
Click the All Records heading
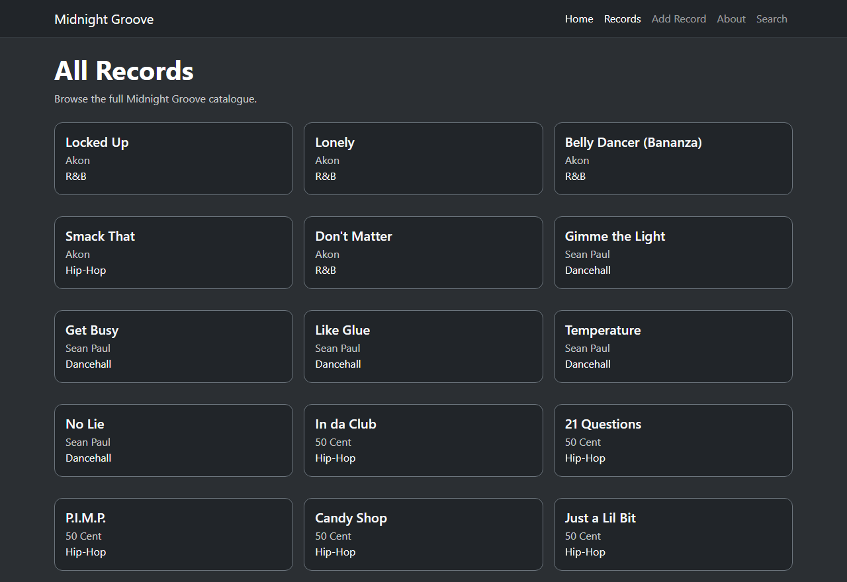pos(124,71)
